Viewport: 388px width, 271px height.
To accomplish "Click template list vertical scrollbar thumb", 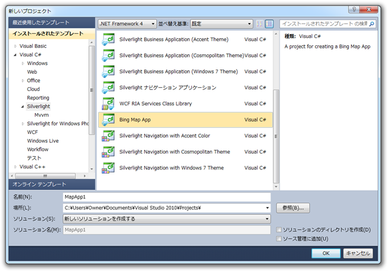I will 276,136.
